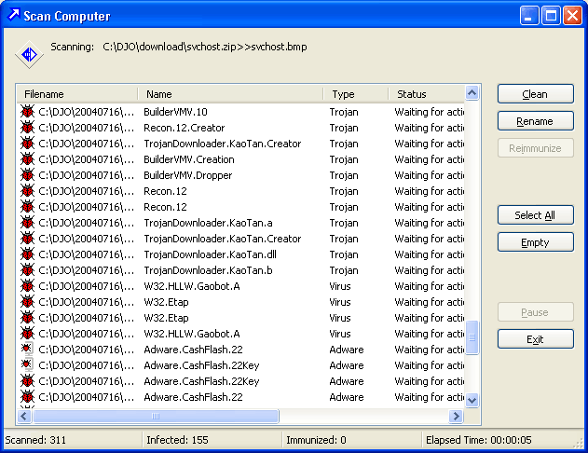Click the Type column header

(356, 94)
